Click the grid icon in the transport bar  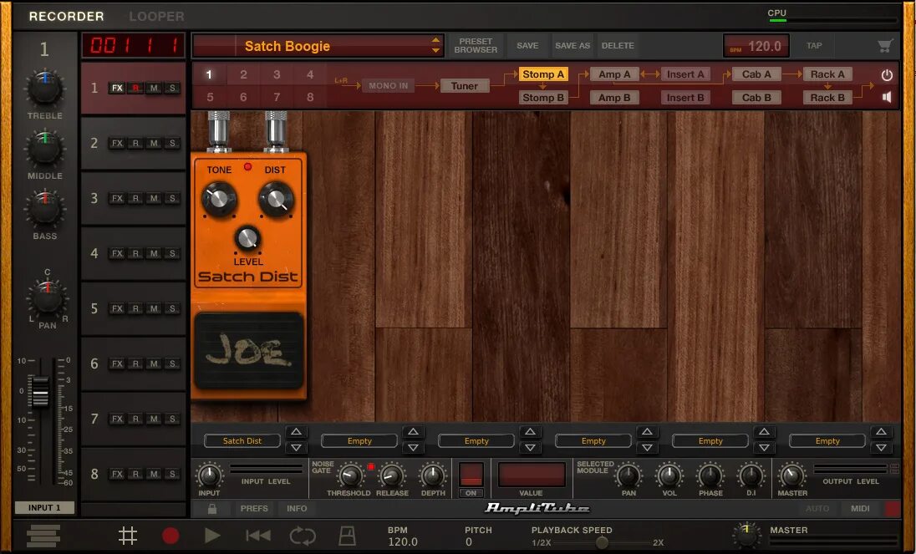tap(127, 535)
